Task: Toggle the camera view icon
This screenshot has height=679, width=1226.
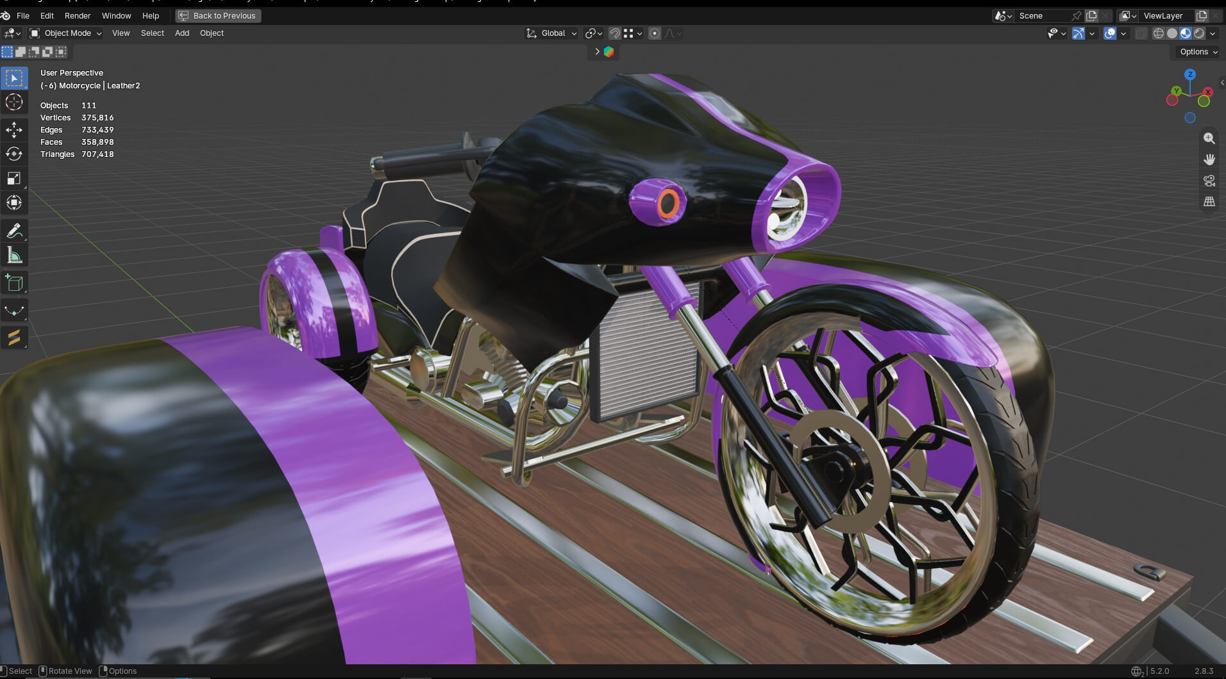Action: [x=1209, y=181]
